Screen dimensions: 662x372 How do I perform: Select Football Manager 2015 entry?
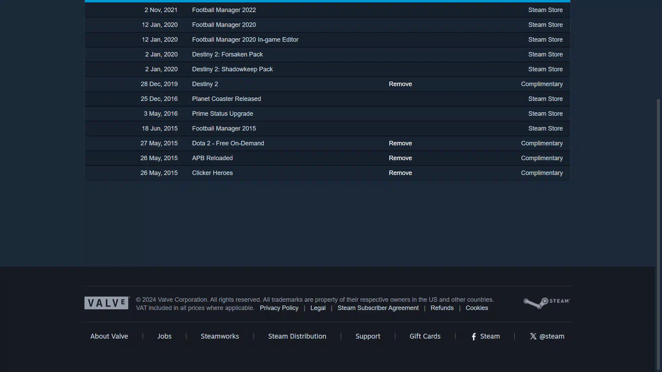(x=328, y=128)
